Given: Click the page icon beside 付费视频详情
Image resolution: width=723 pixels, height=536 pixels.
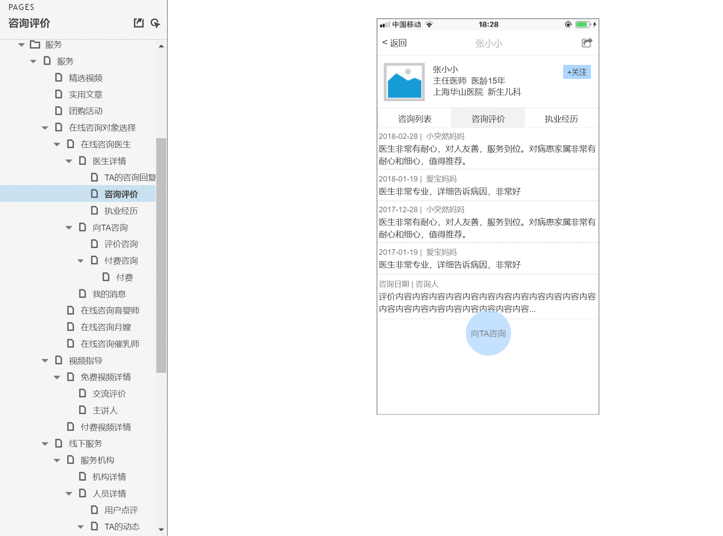Looking at the screenshot, I should point(70,426).
